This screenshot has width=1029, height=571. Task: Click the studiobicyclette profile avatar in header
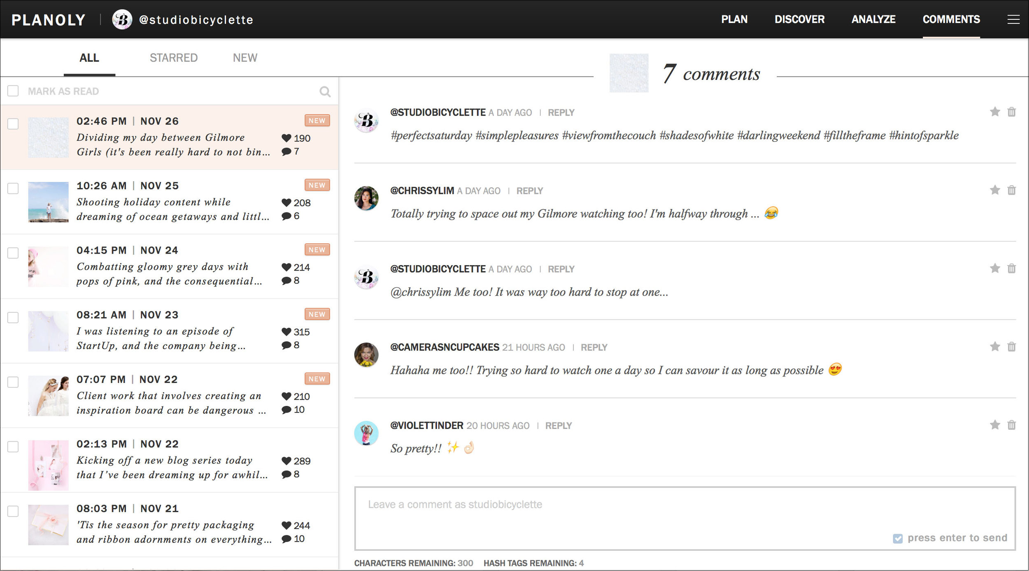coord(122,19)
